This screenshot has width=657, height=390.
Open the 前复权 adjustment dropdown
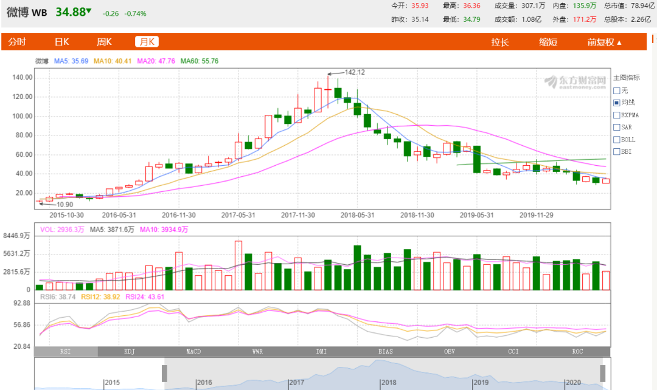tap(604, 43)
